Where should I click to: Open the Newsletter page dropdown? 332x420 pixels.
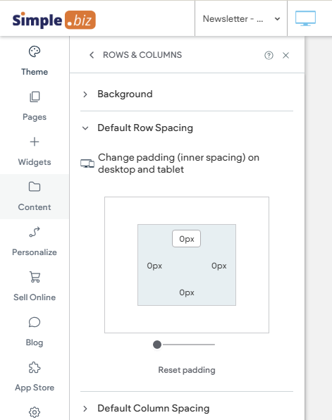[241, 19]
